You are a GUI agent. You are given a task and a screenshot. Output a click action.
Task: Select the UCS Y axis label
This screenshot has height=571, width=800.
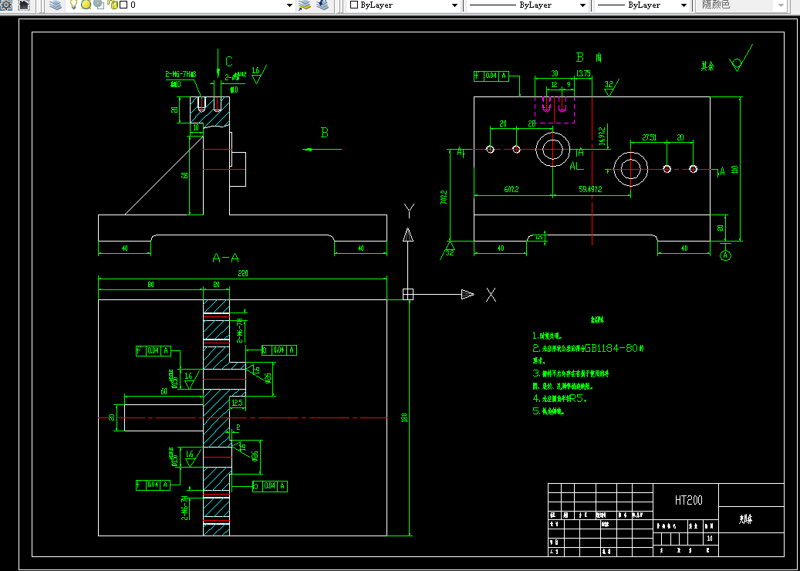point(409,211)
